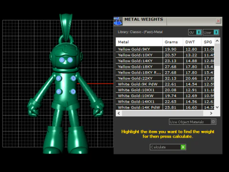Click the horizontal scroll-right arrow

(x=211, y=113)
